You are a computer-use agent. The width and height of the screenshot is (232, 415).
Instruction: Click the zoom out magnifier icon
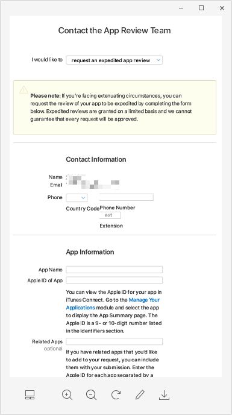[91, 394]
